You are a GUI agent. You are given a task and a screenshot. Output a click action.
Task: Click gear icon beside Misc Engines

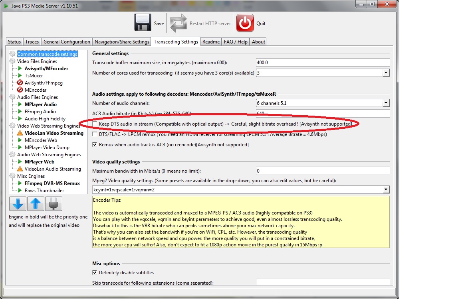[x=12, y=176]
